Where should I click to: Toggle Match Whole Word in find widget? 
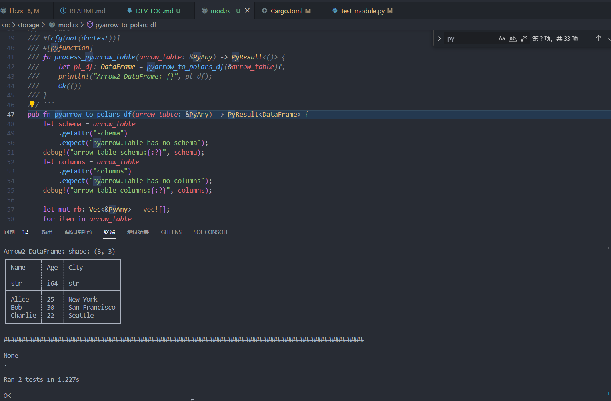[513, 38]
